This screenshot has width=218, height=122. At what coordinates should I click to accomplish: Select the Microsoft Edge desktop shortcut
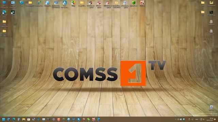(x=4, y=12)
